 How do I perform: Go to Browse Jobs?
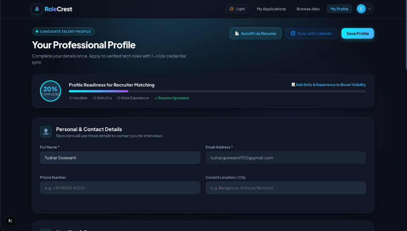click(308, 9)
